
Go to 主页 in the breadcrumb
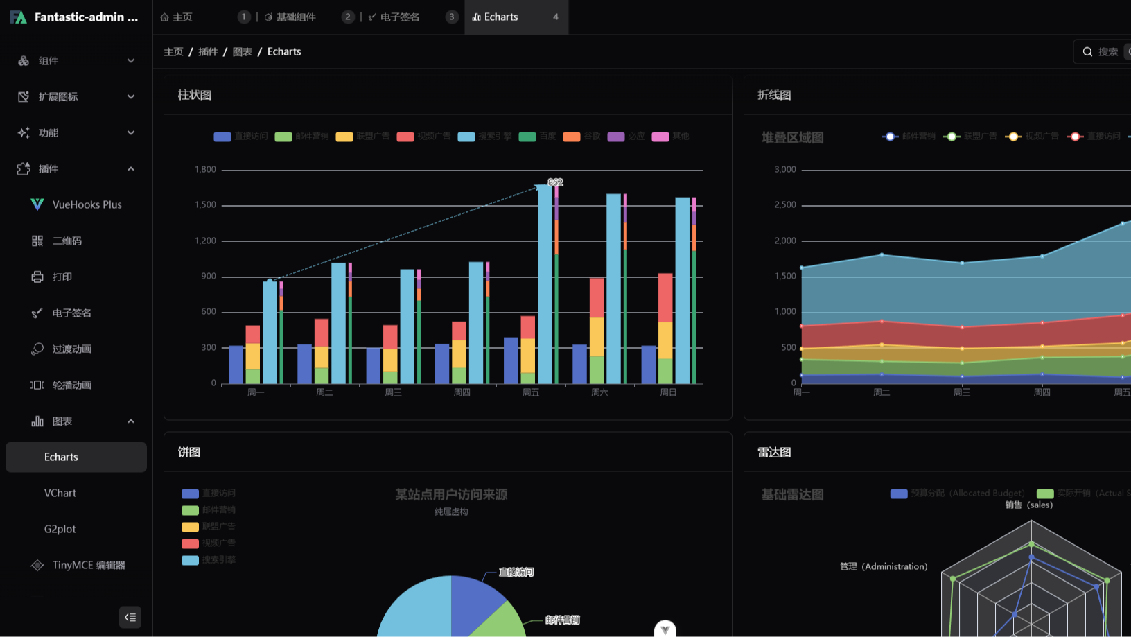(173, 52)
